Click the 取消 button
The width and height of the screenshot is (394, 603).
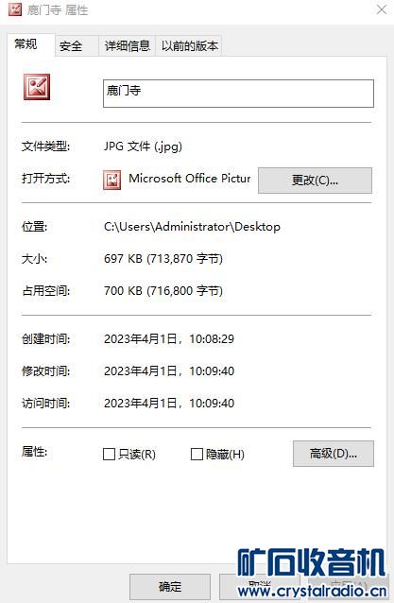pos(260,587)
